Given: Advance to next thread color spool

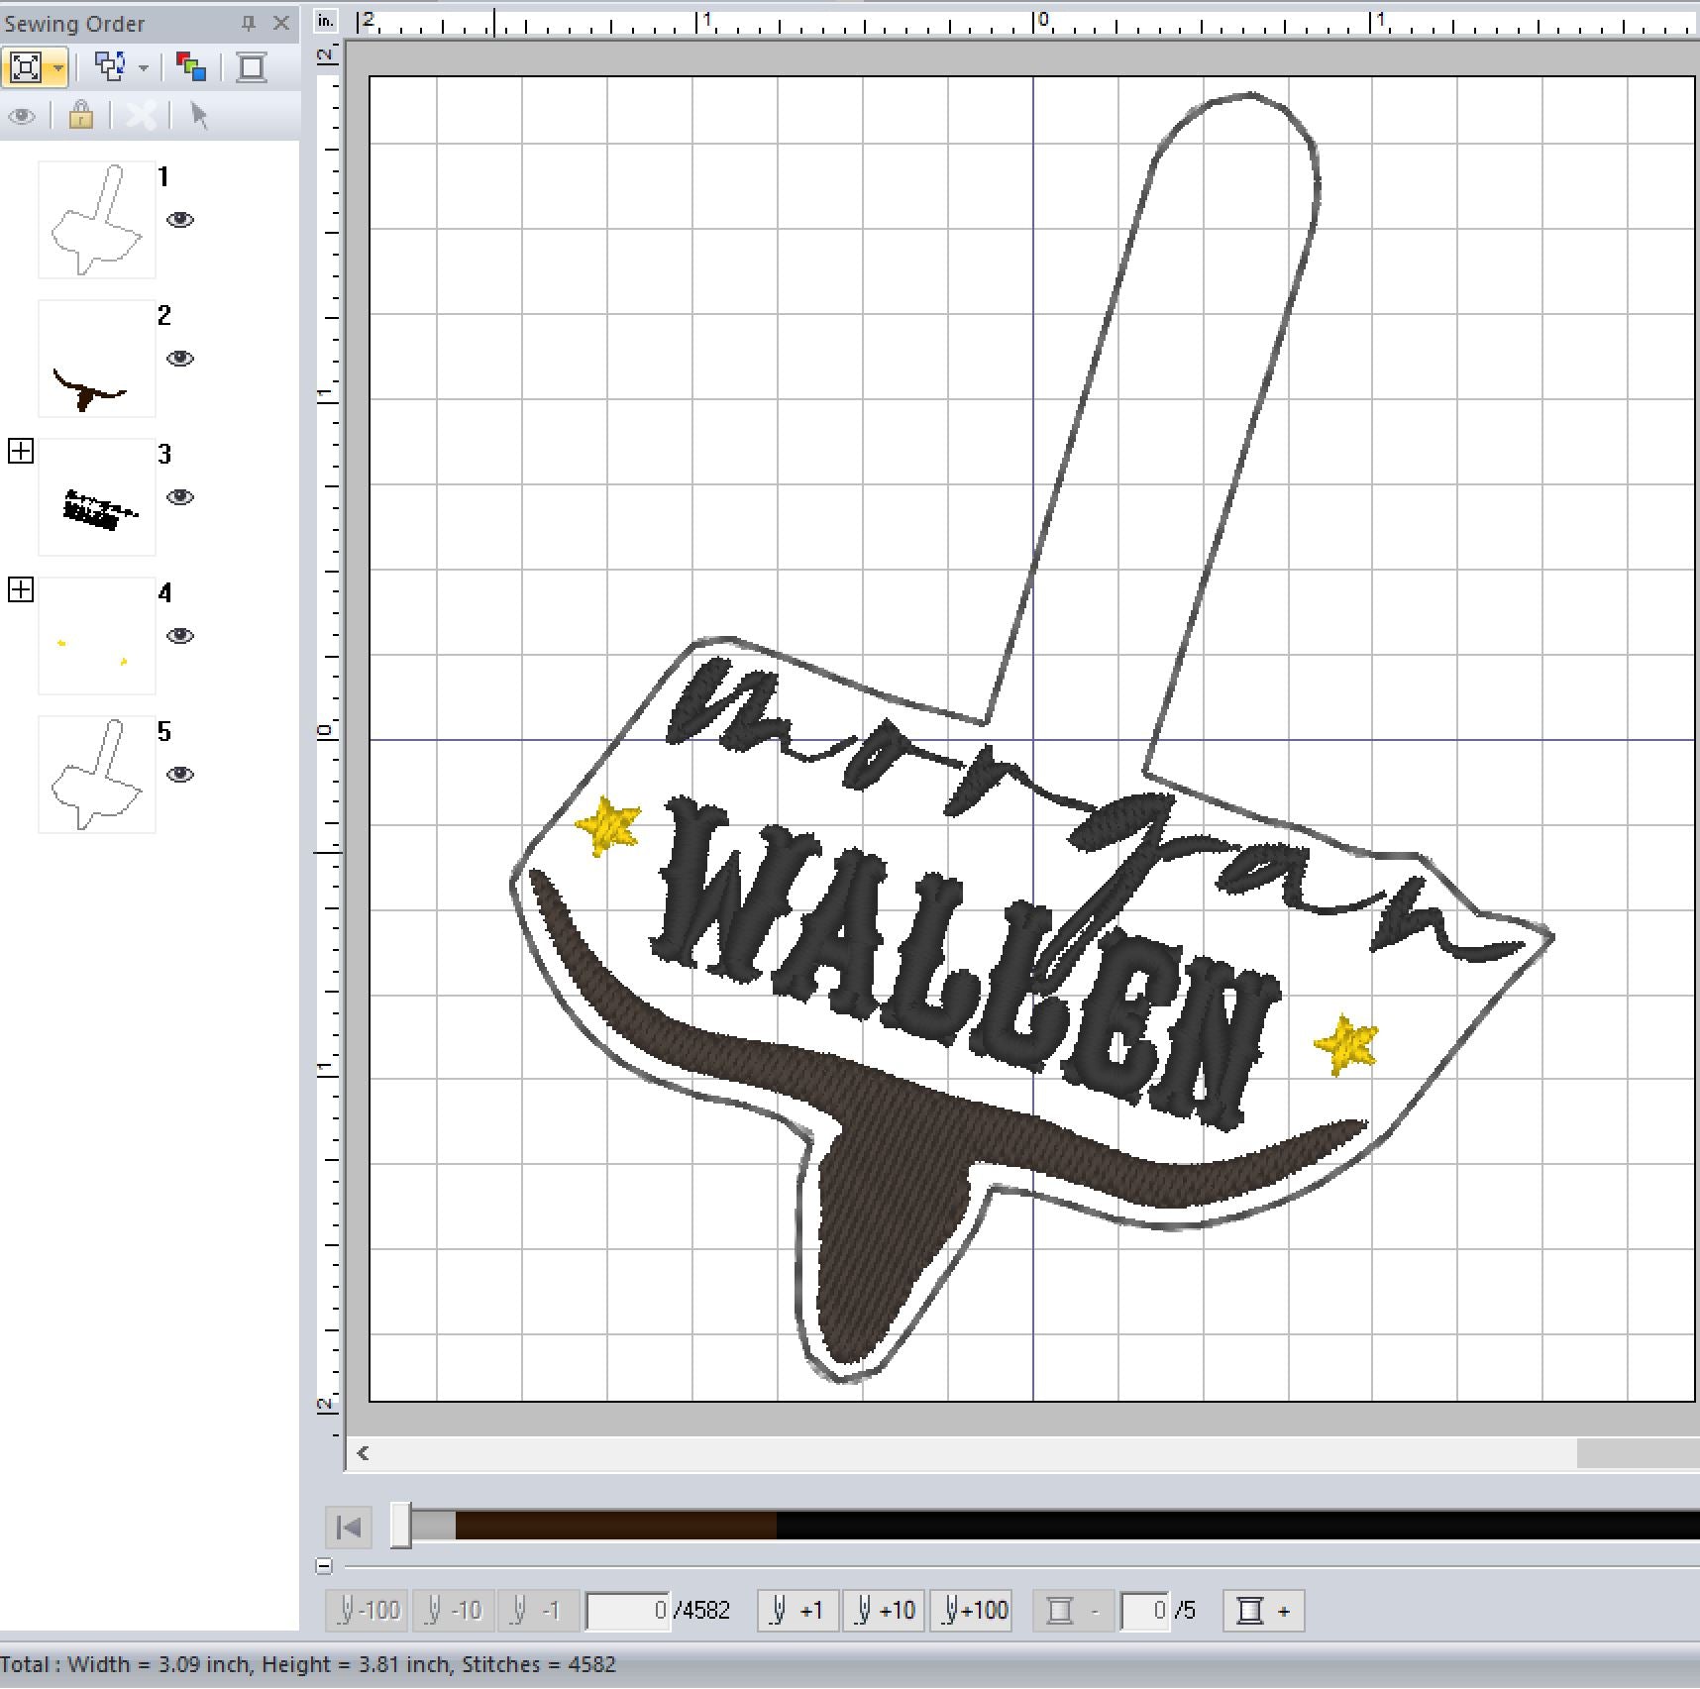Looking at the screenshot, I should (1263, 1611).
